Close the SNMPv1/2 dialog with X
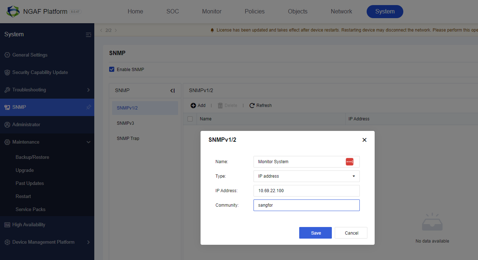The width and height of the screenshot is (478, 260). [x=364, y=140]
